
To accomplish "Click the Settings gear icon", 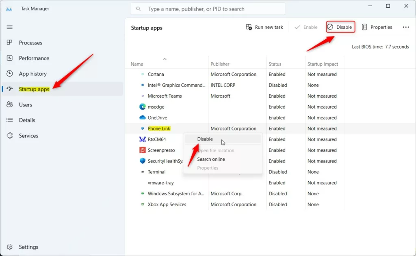I will point(10,247).
